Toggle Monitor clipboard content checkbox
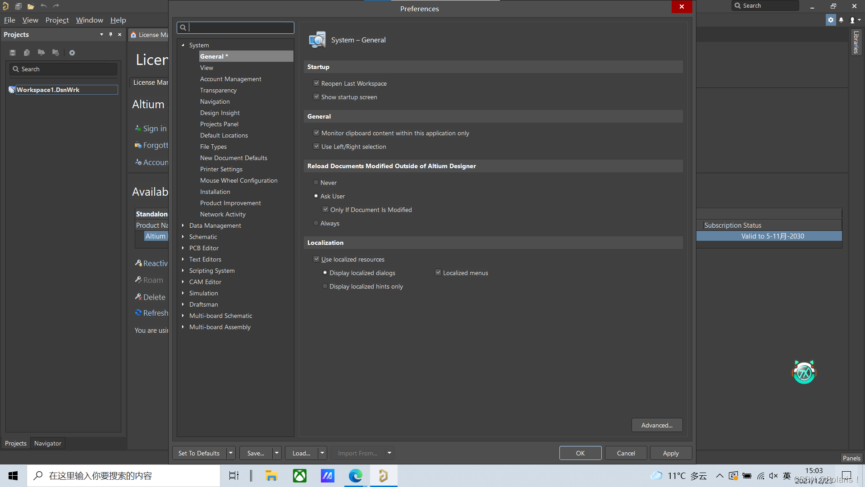The height and width of the screenshot is (487, 865). (x=316, y=133)
